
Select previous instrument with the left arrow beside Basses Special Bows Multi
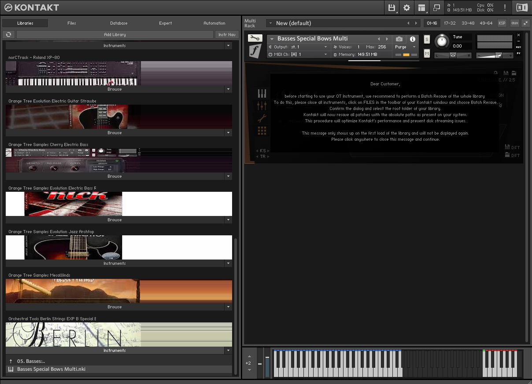(378, 39)
